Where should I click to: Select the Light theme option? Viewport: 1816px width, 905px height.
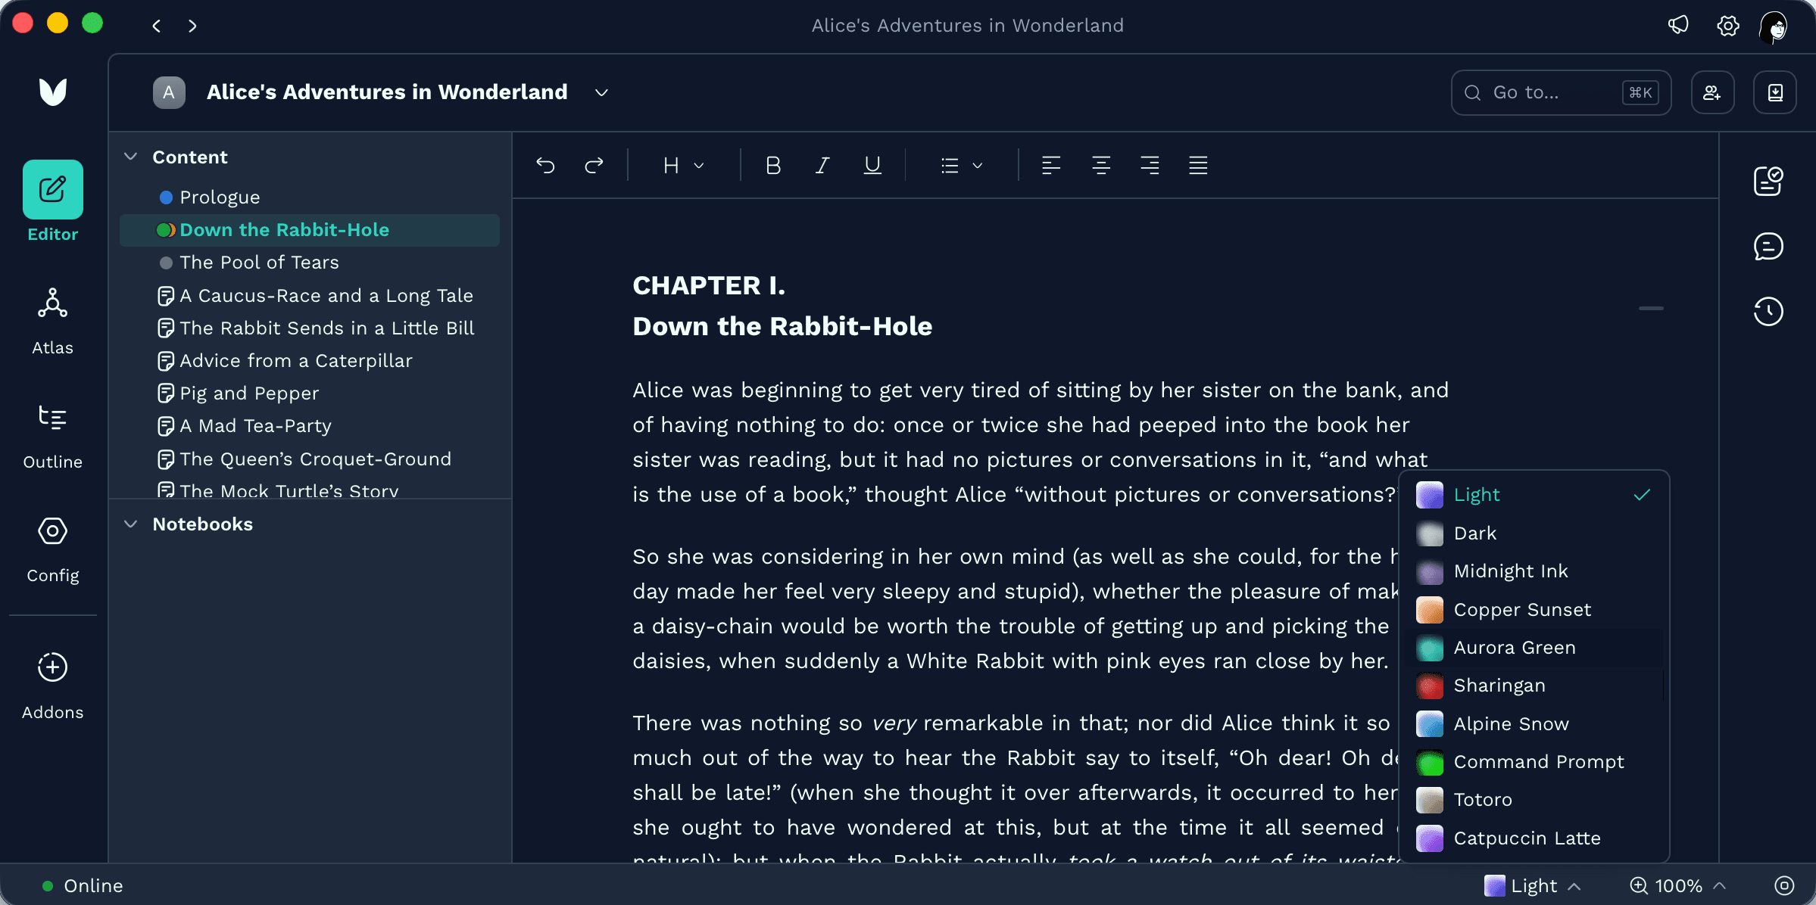click(1534, 495)
